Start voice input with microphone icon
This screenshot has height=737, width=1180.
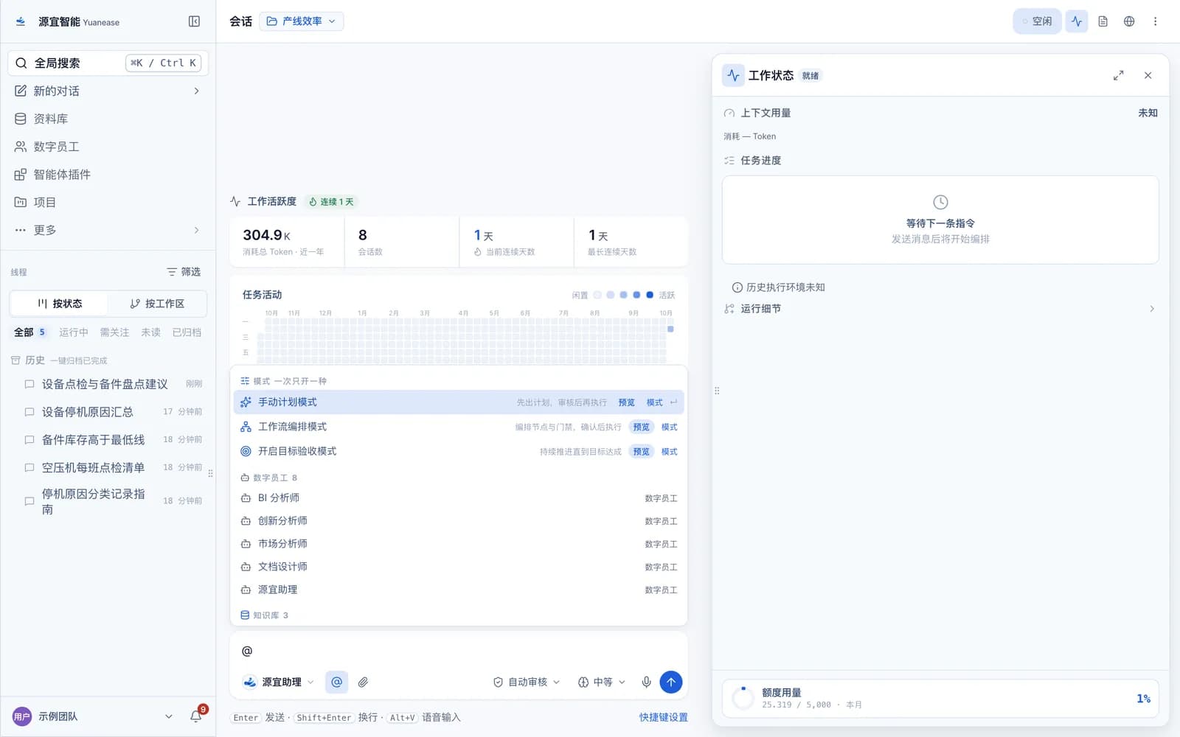[646, 682]
